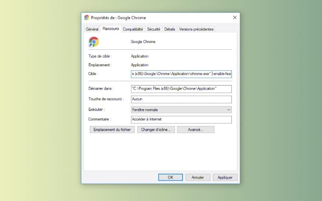Viewport: 322px width, 201px height.
Task: Click into the Cible text field
Action: point(181,74)
